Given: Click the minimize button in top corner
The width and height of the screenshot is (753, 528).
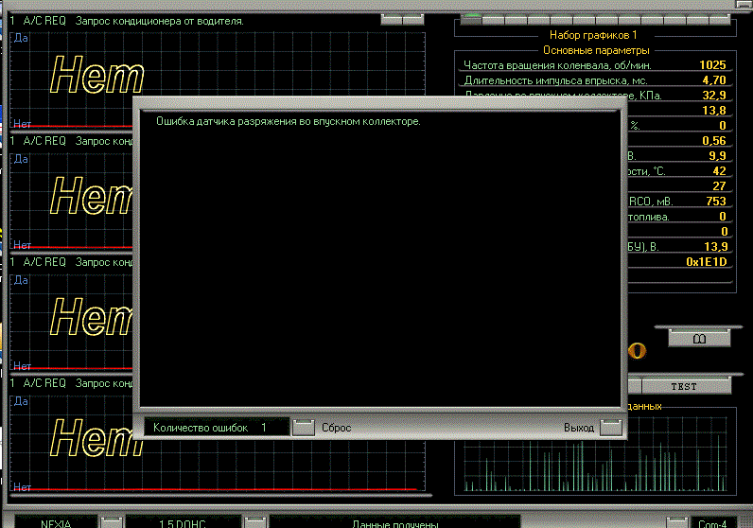Looking at the screenshot, I should click(744, 4).
